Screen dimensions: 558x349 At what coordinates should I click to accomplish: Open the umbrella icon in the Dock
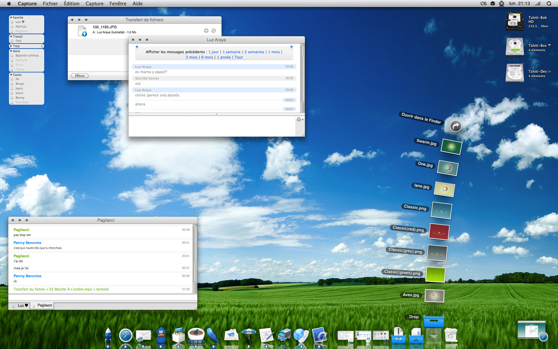(x=249, y=335)
